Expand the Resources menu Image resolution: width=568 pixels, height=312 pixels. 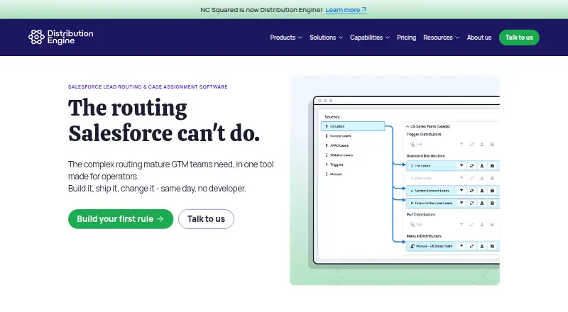pos(441,38)
